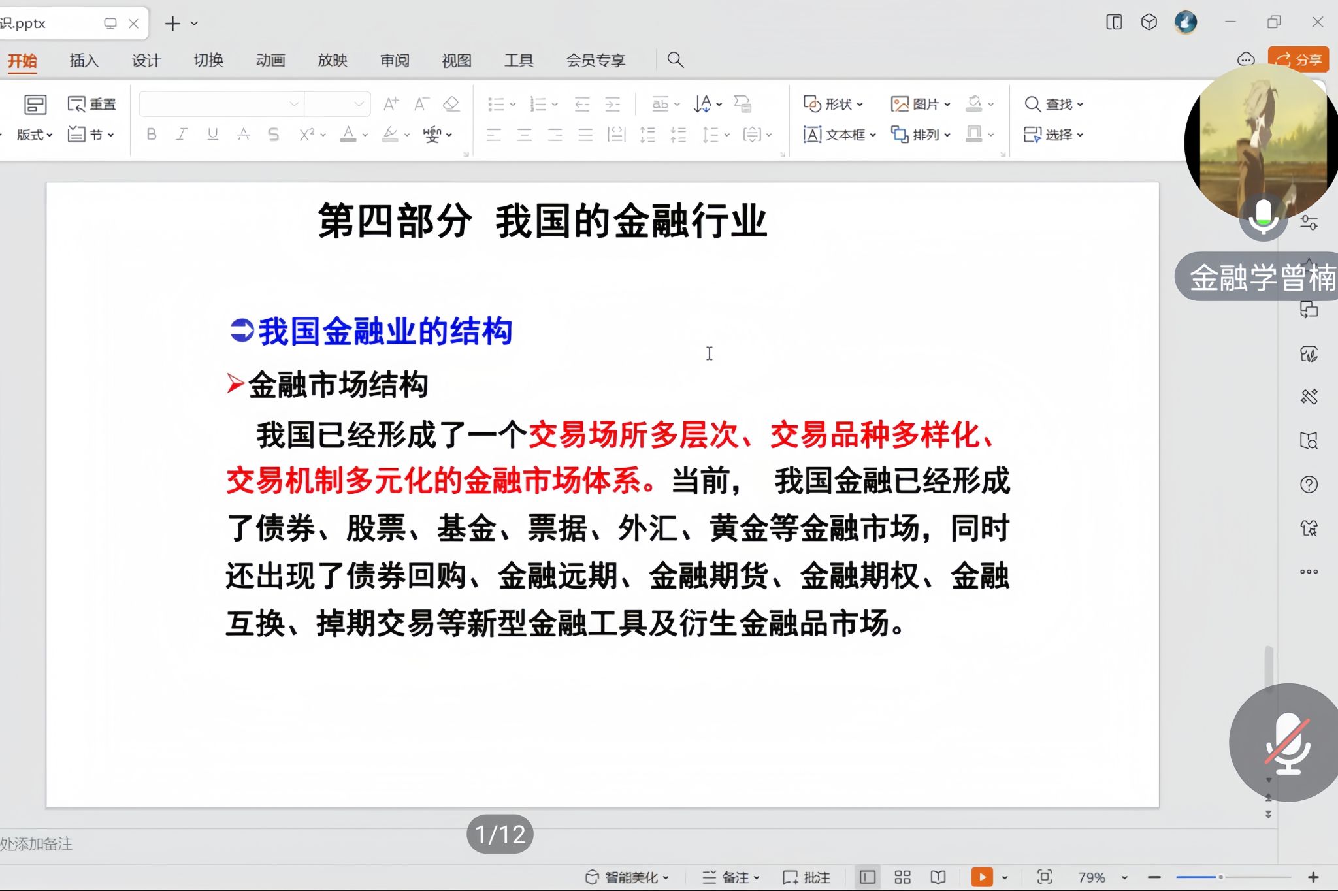Switch to slide sorter grid view
The width and height of the screenshot is (1338, 891).
(x=902, y=877)
